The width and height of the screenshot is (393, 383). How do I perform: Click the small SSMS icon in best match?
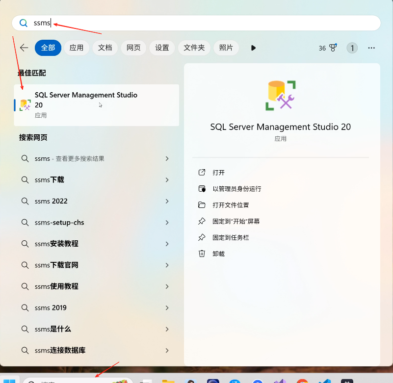tap(25, 105)
